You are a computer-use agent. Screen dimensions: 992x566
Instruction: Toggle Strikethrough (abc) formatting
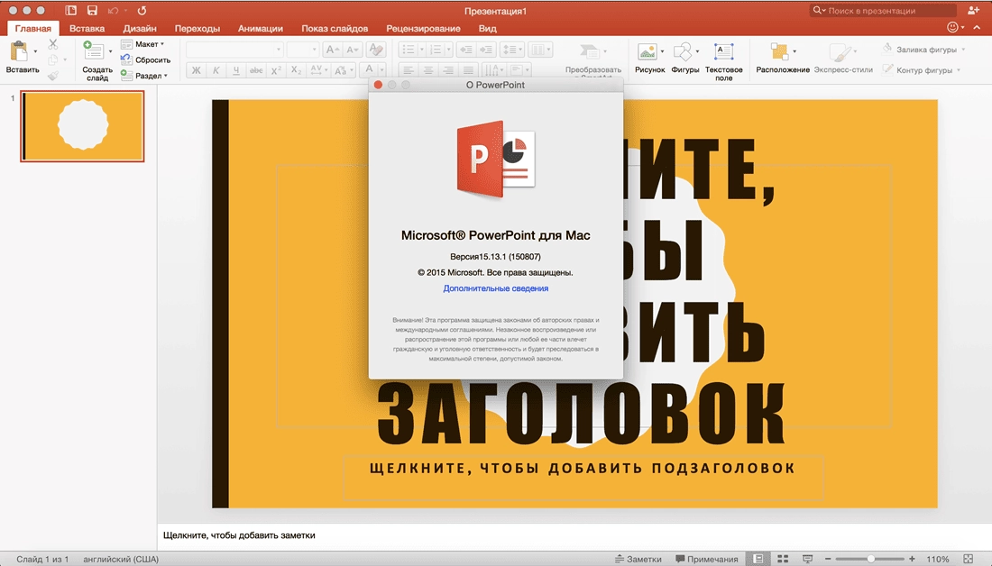[256, 70]
